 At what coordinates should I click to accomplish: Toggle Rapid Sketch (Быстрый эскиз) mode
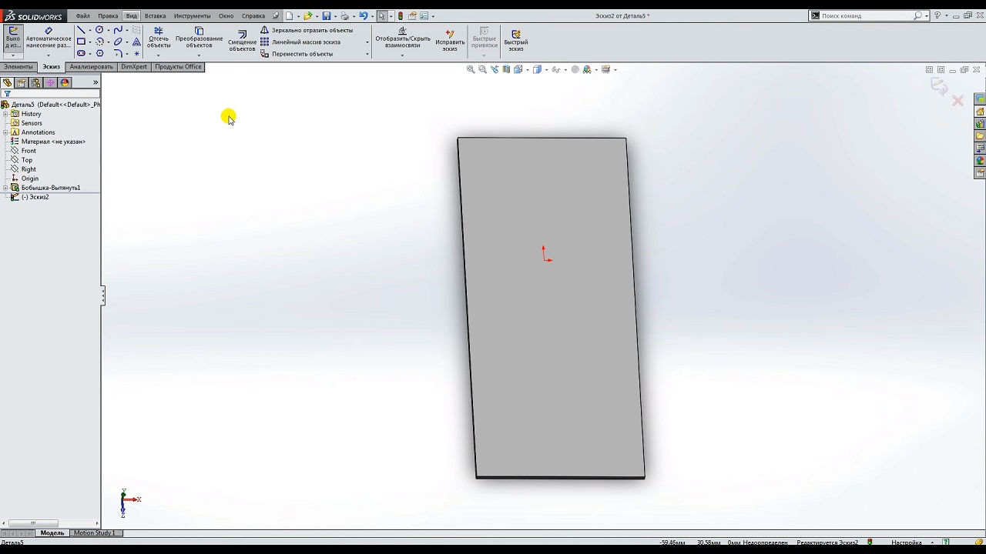pos(515,40)
